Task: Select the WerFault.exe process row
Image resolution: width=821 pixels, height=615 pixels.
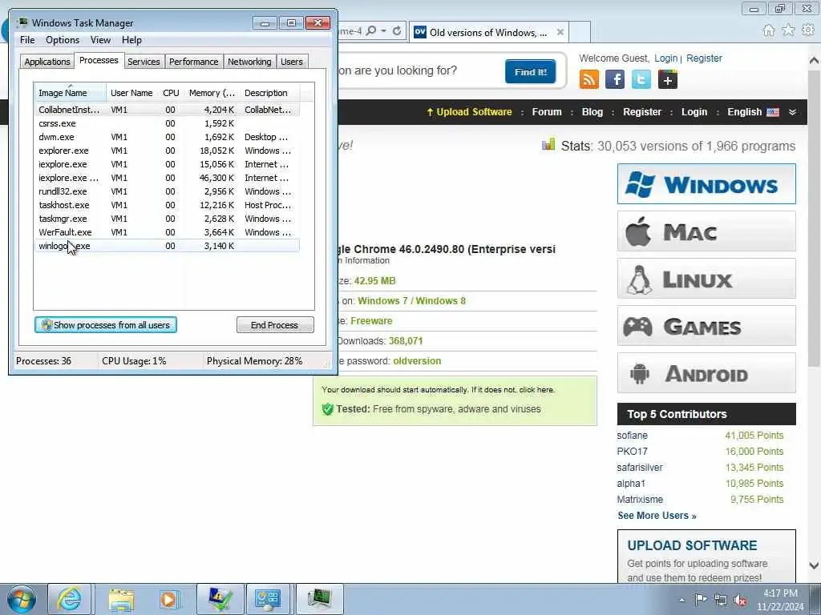Action: (x=168, y=232)
